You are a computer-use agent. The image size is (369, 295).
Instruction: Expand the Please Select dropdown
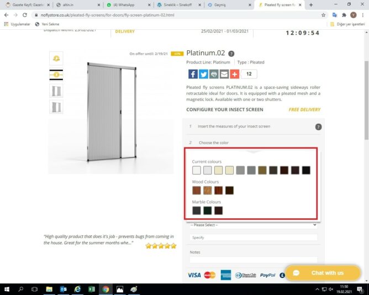[x=253, y=225]
